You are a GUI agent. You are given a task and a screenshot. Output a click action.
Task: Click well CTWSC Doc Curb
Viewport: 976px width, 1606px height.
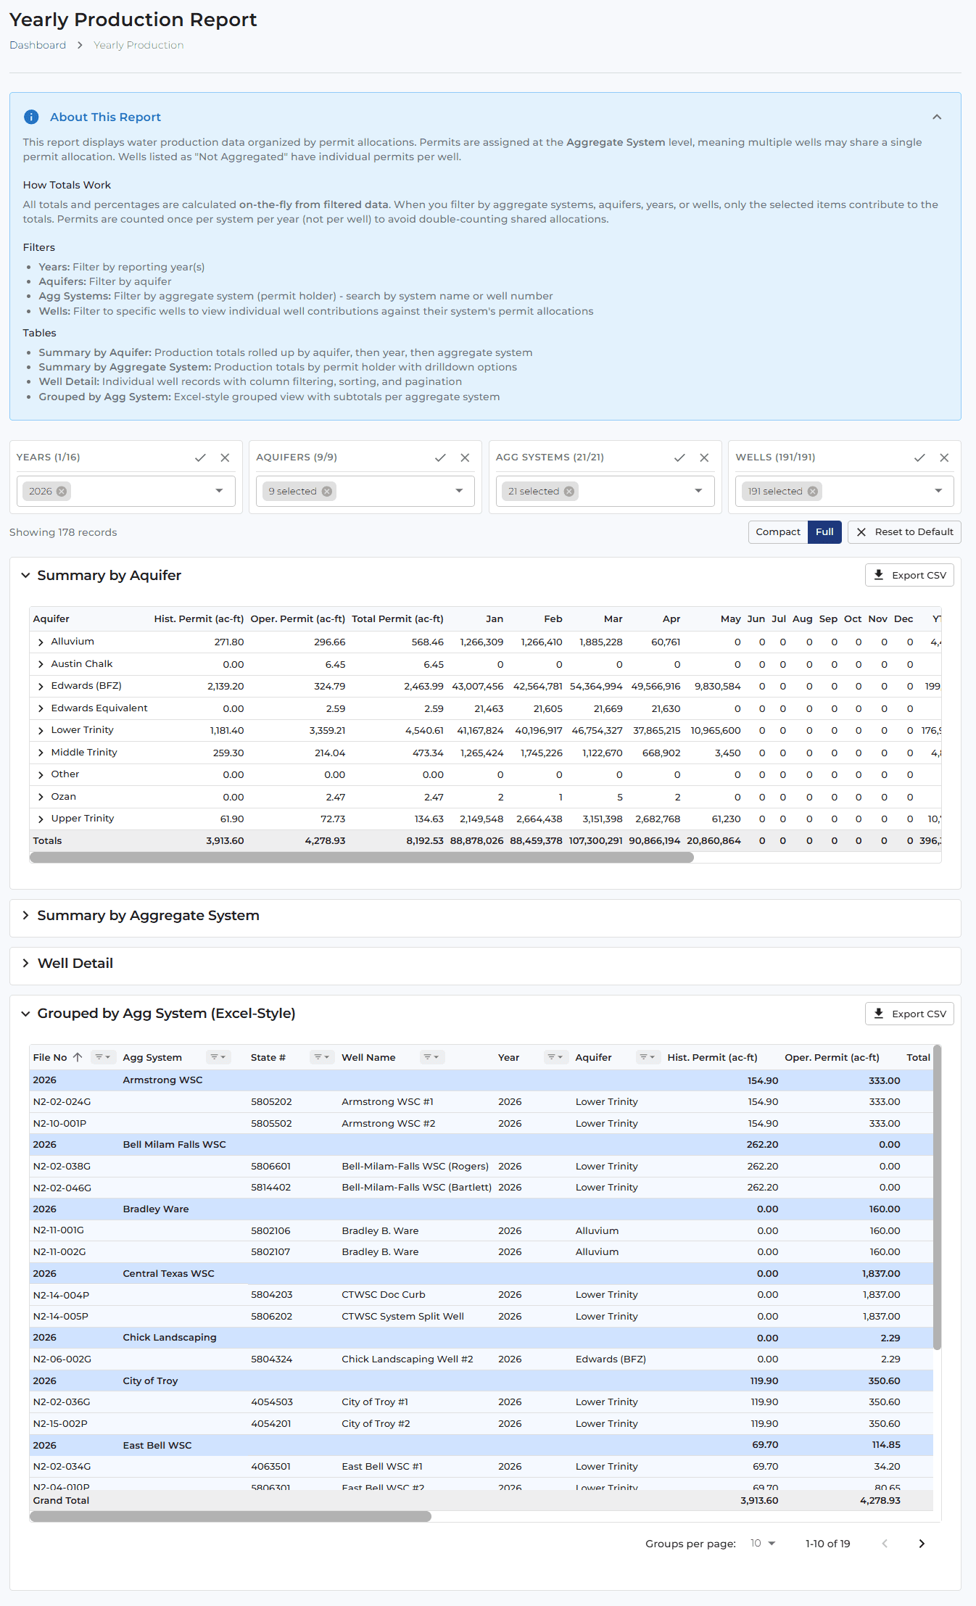384,1295
